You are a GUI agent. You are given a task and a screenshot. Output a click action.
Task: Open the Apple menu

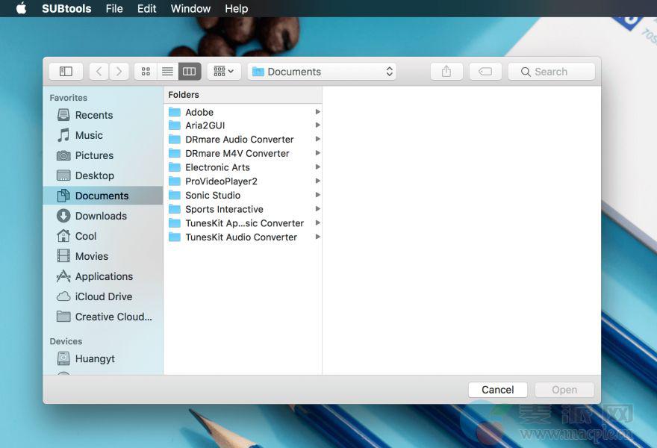(x=22, y=9)
